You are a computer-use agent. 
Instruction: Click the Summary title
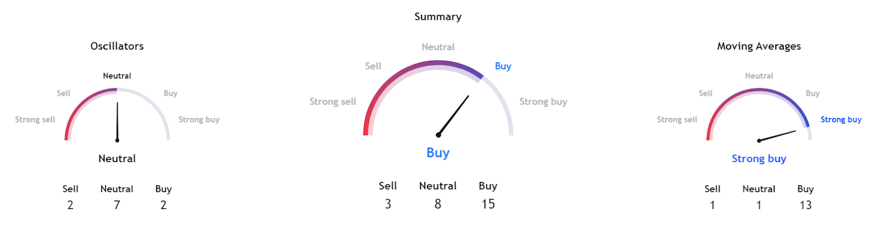pyautogui.click(x=438, y=17)
